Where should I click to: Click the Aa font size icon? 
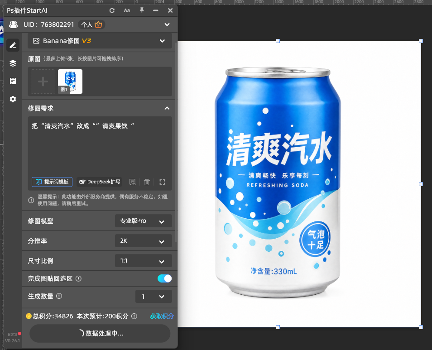127,10
